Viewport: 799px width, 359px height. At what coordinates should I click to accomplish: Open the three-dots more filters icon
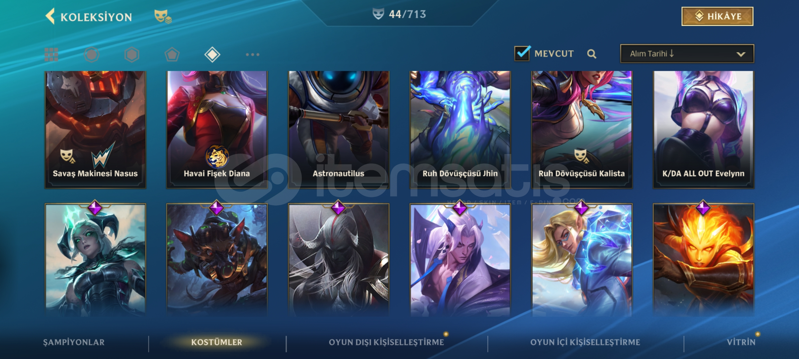(x=253, y=55)
